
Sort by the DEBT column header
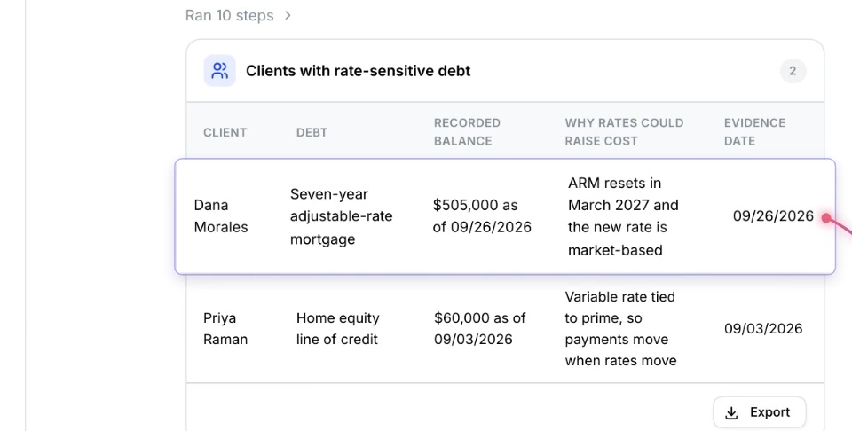click(x=312, y=132)
